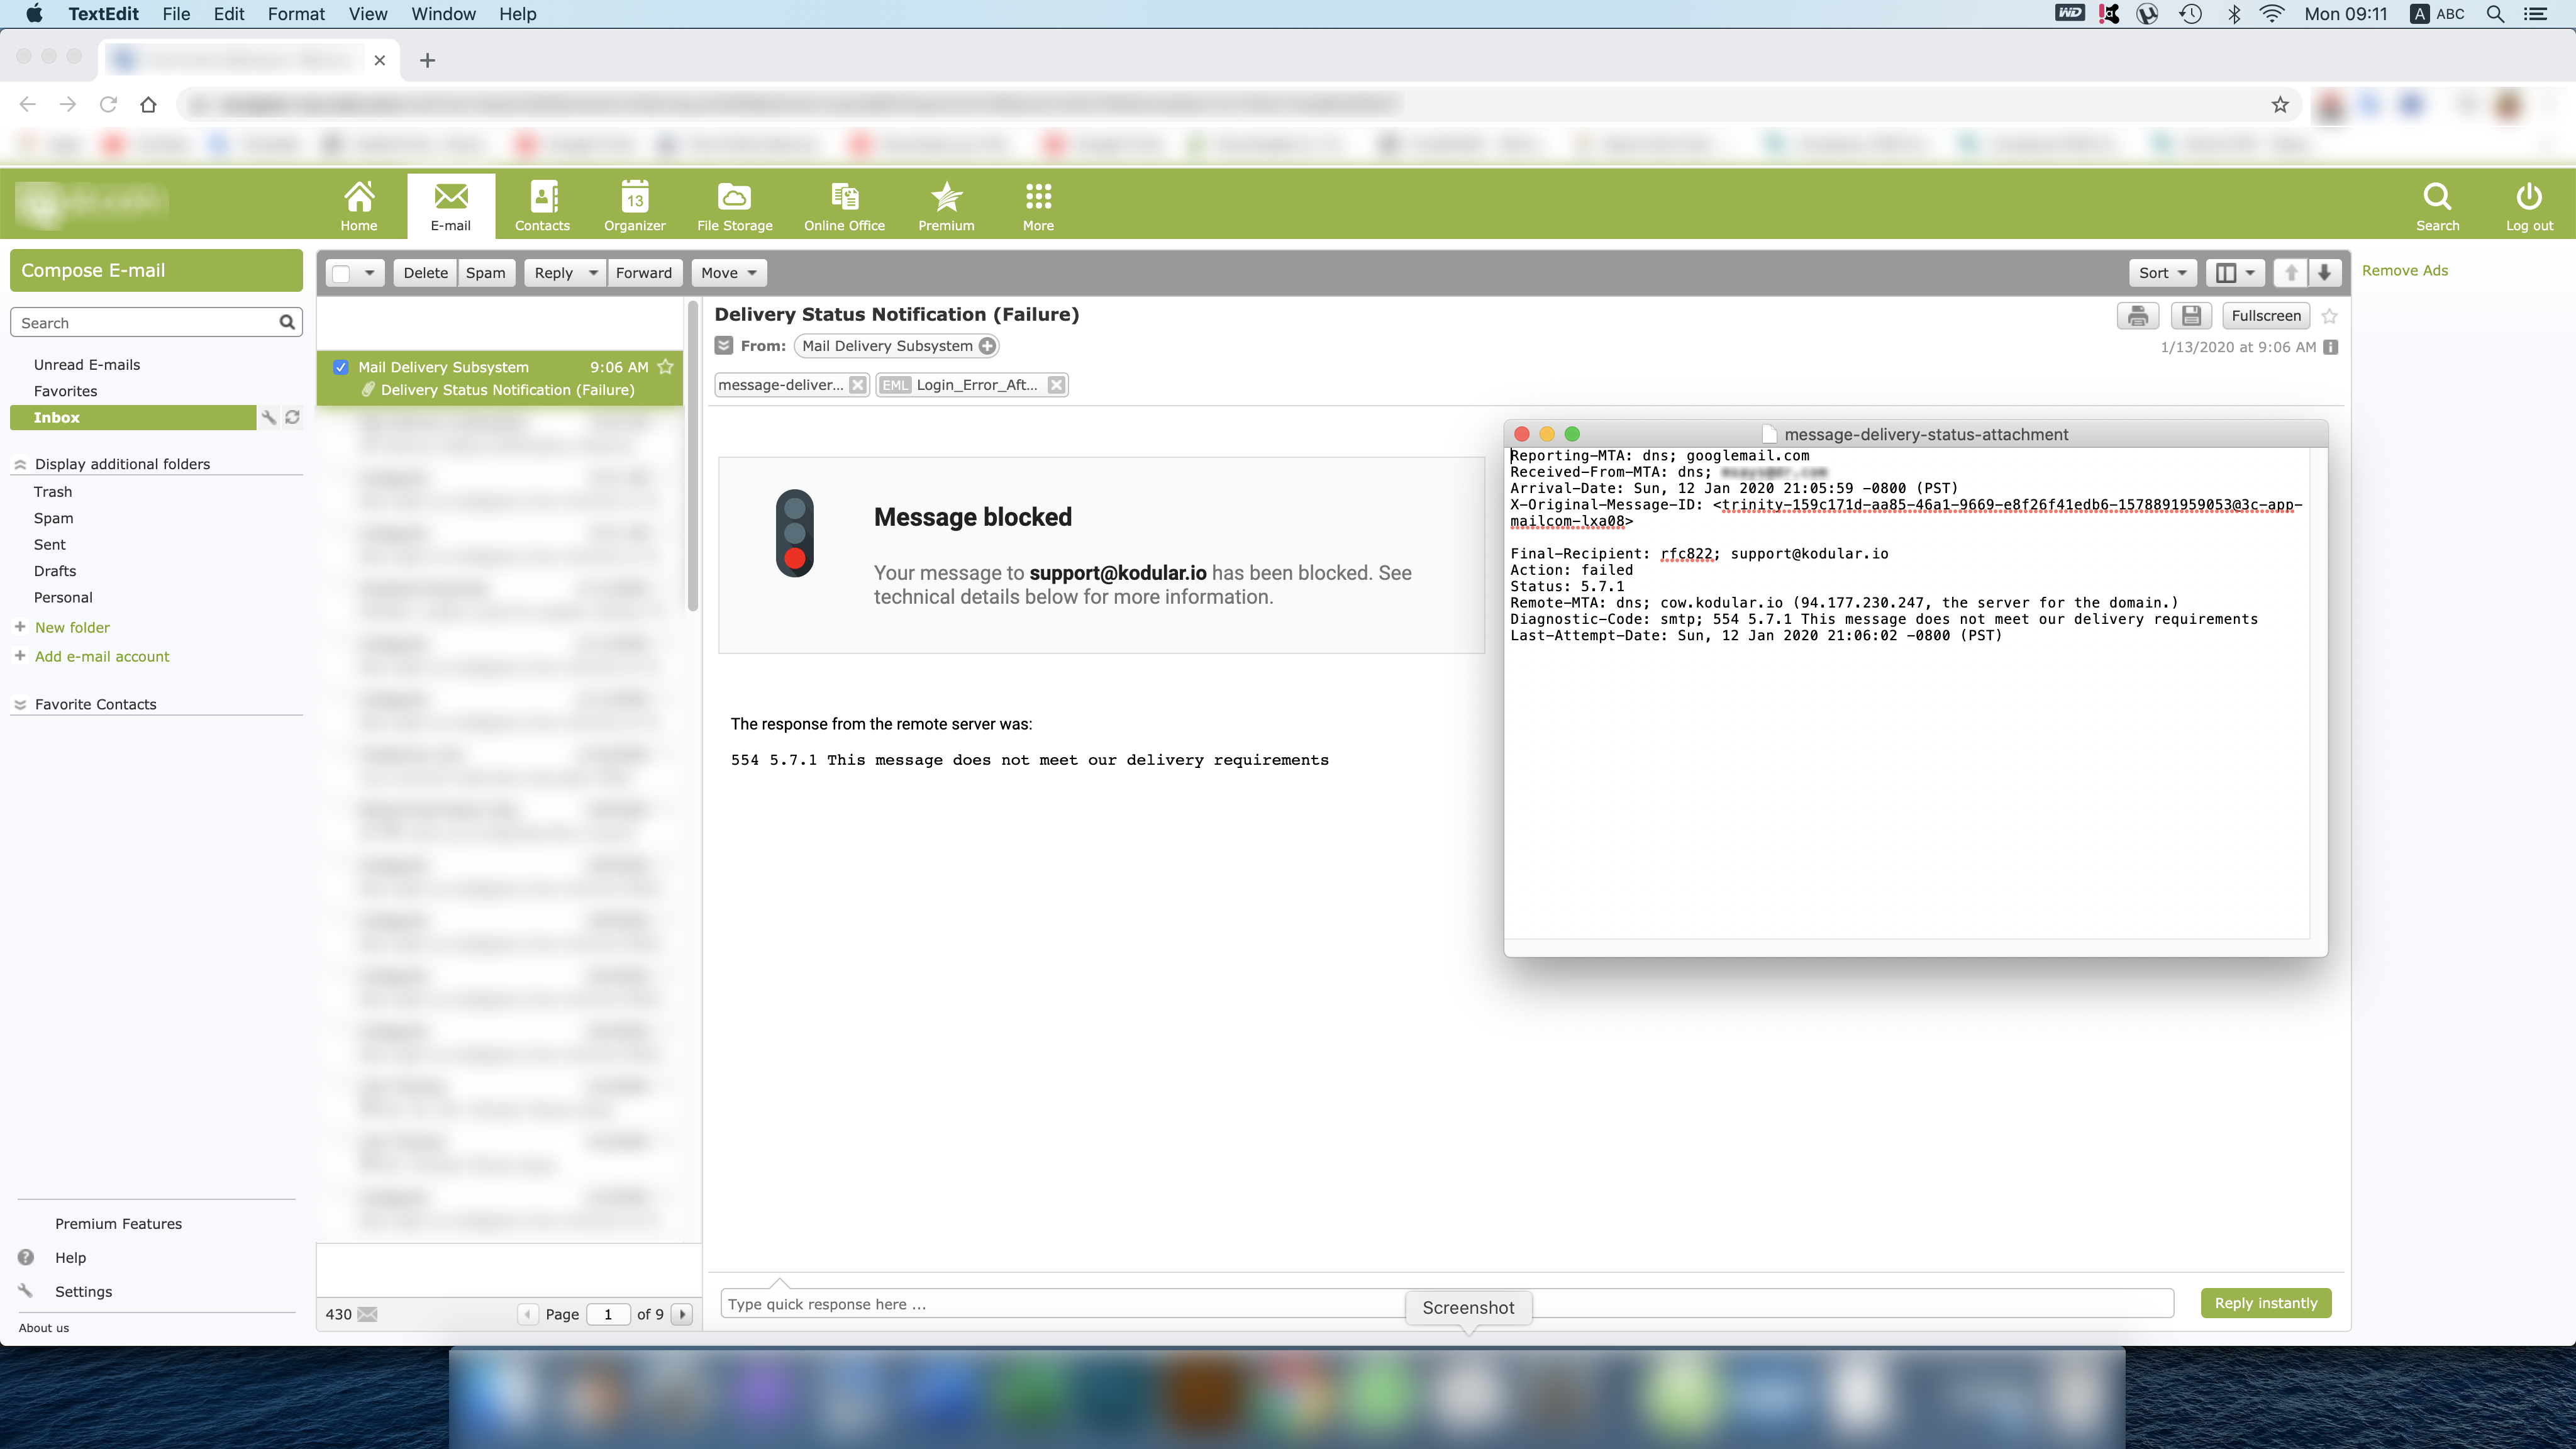
Task: Toggle the select-all checkbox in toolbar
Action: 342,273
